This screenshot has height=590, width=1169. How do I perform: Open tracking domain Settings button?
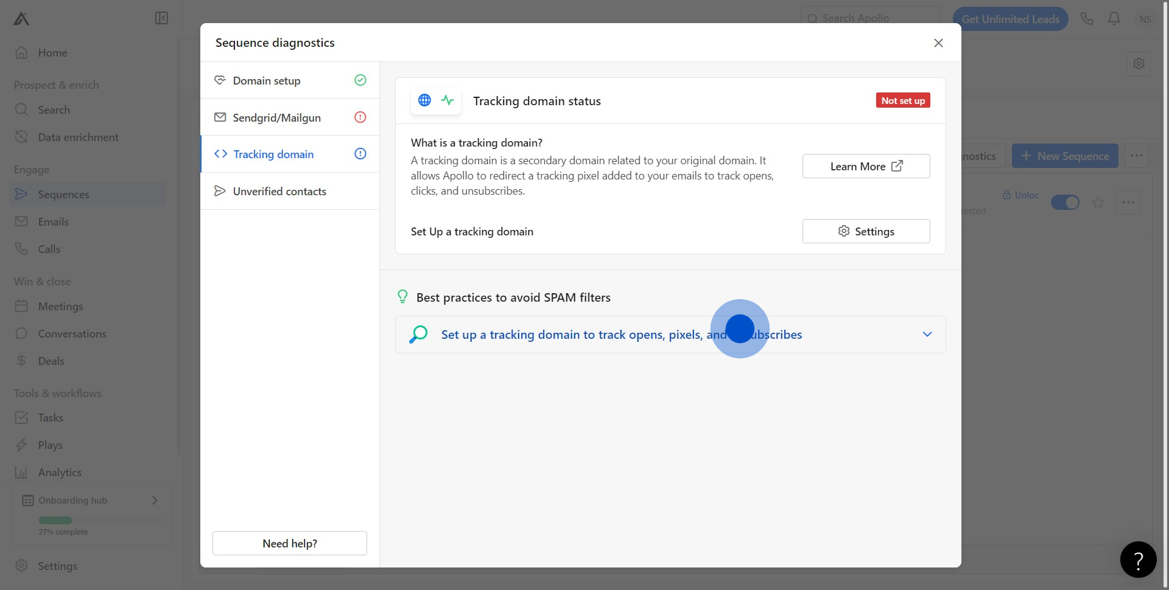(x=866, y=231)
